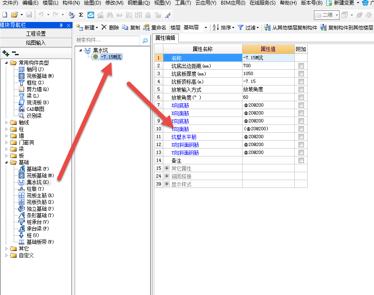The height and width of the screenshot is (295, 374).
Task: Select 轴网(J) in common component types
Action: click(x=35, y=69)
